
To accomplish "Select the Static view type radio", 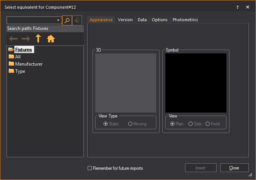I will click(x=106, y=124).
